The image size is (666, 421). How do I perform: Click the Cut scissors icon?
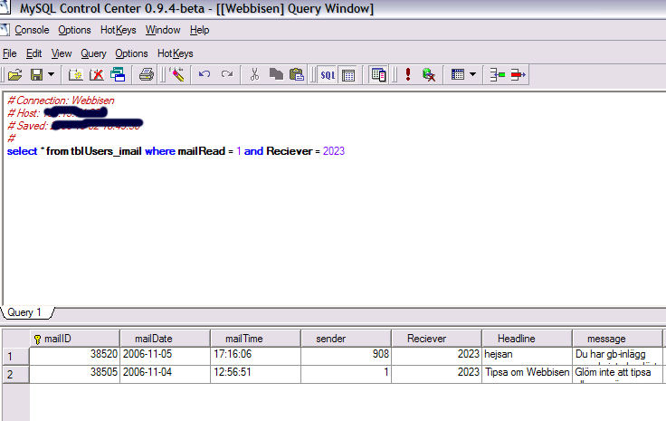tap(254, 75)
